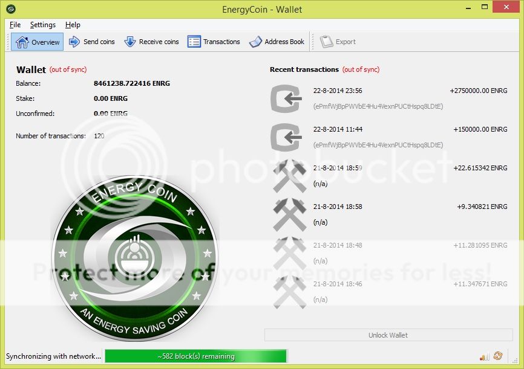
Task: Open the Address Book
Action: 277,42
